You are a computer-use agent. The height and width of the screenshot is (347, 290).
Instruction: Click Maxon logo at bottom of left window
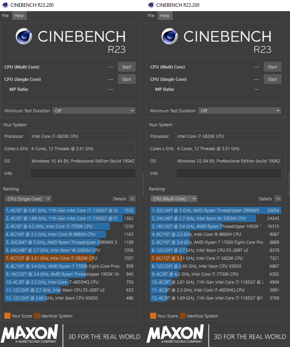[x=29, y=334]
